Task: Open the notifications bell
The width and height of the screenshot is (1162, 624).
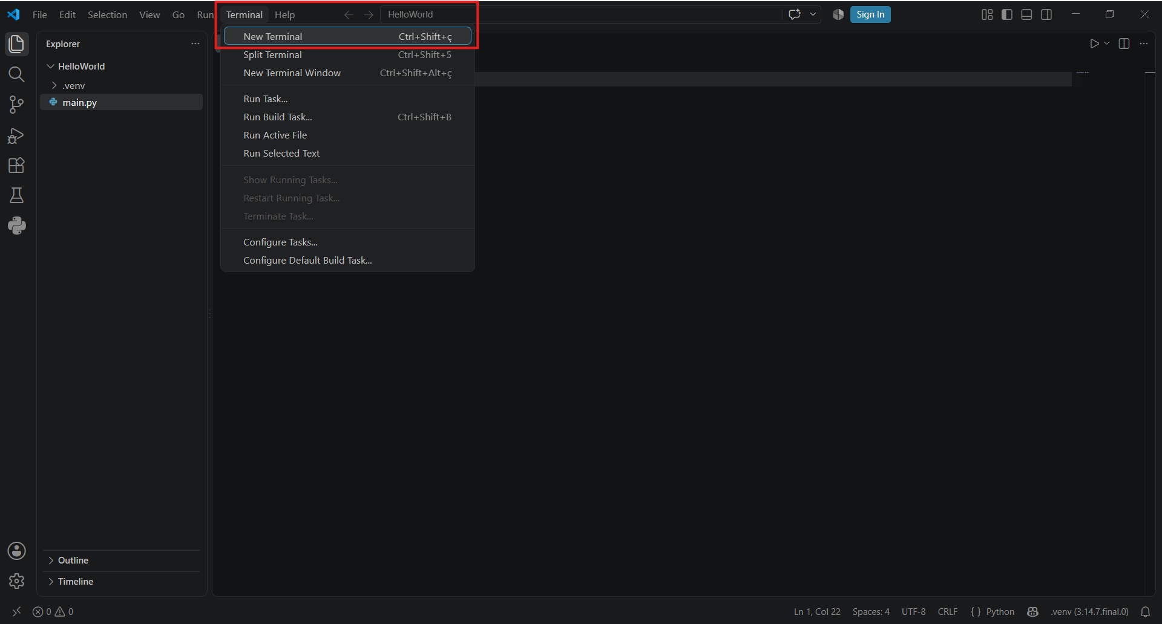Action: point(1145,612)
